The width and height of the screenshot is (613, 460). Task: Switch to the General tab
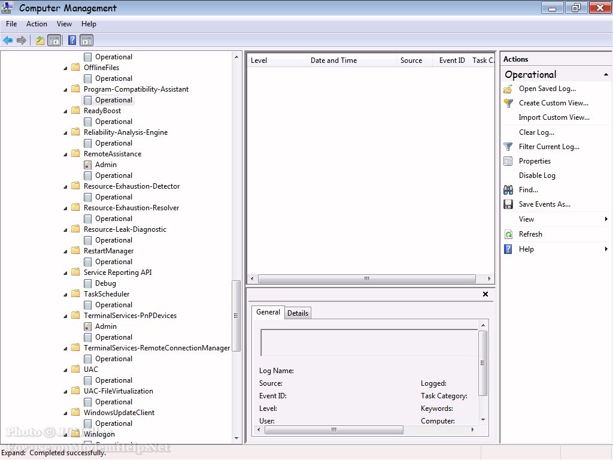[x=268, y=312]
